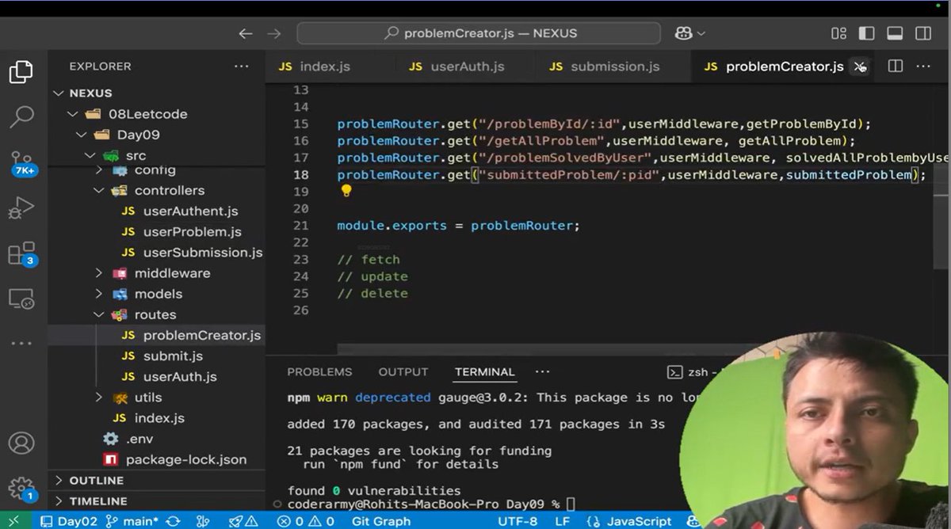
Task: Split the editor to the right
Action: click(x=896, y=67)
